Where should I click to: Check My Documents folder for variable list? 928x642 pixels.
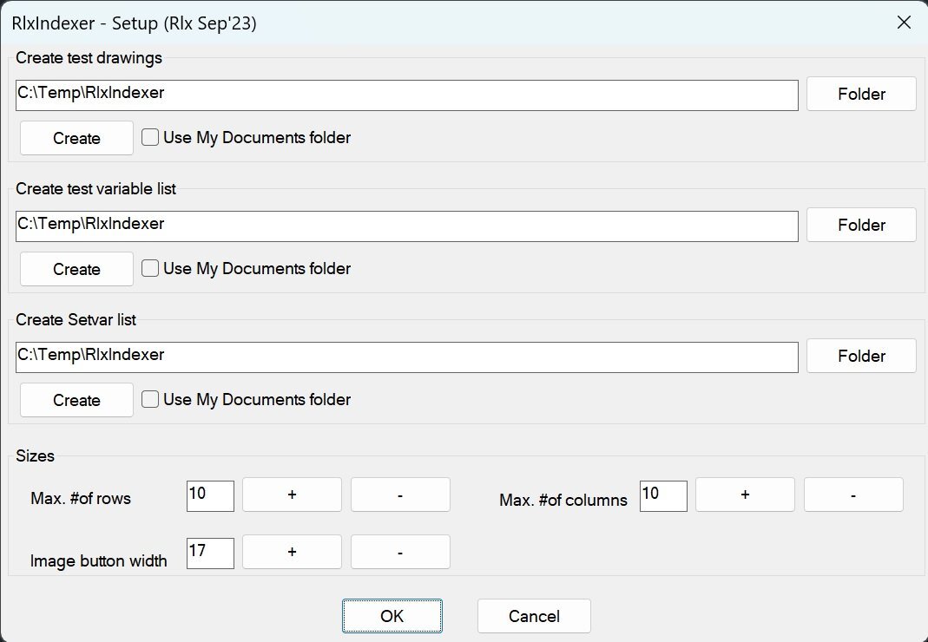point(150,269)
